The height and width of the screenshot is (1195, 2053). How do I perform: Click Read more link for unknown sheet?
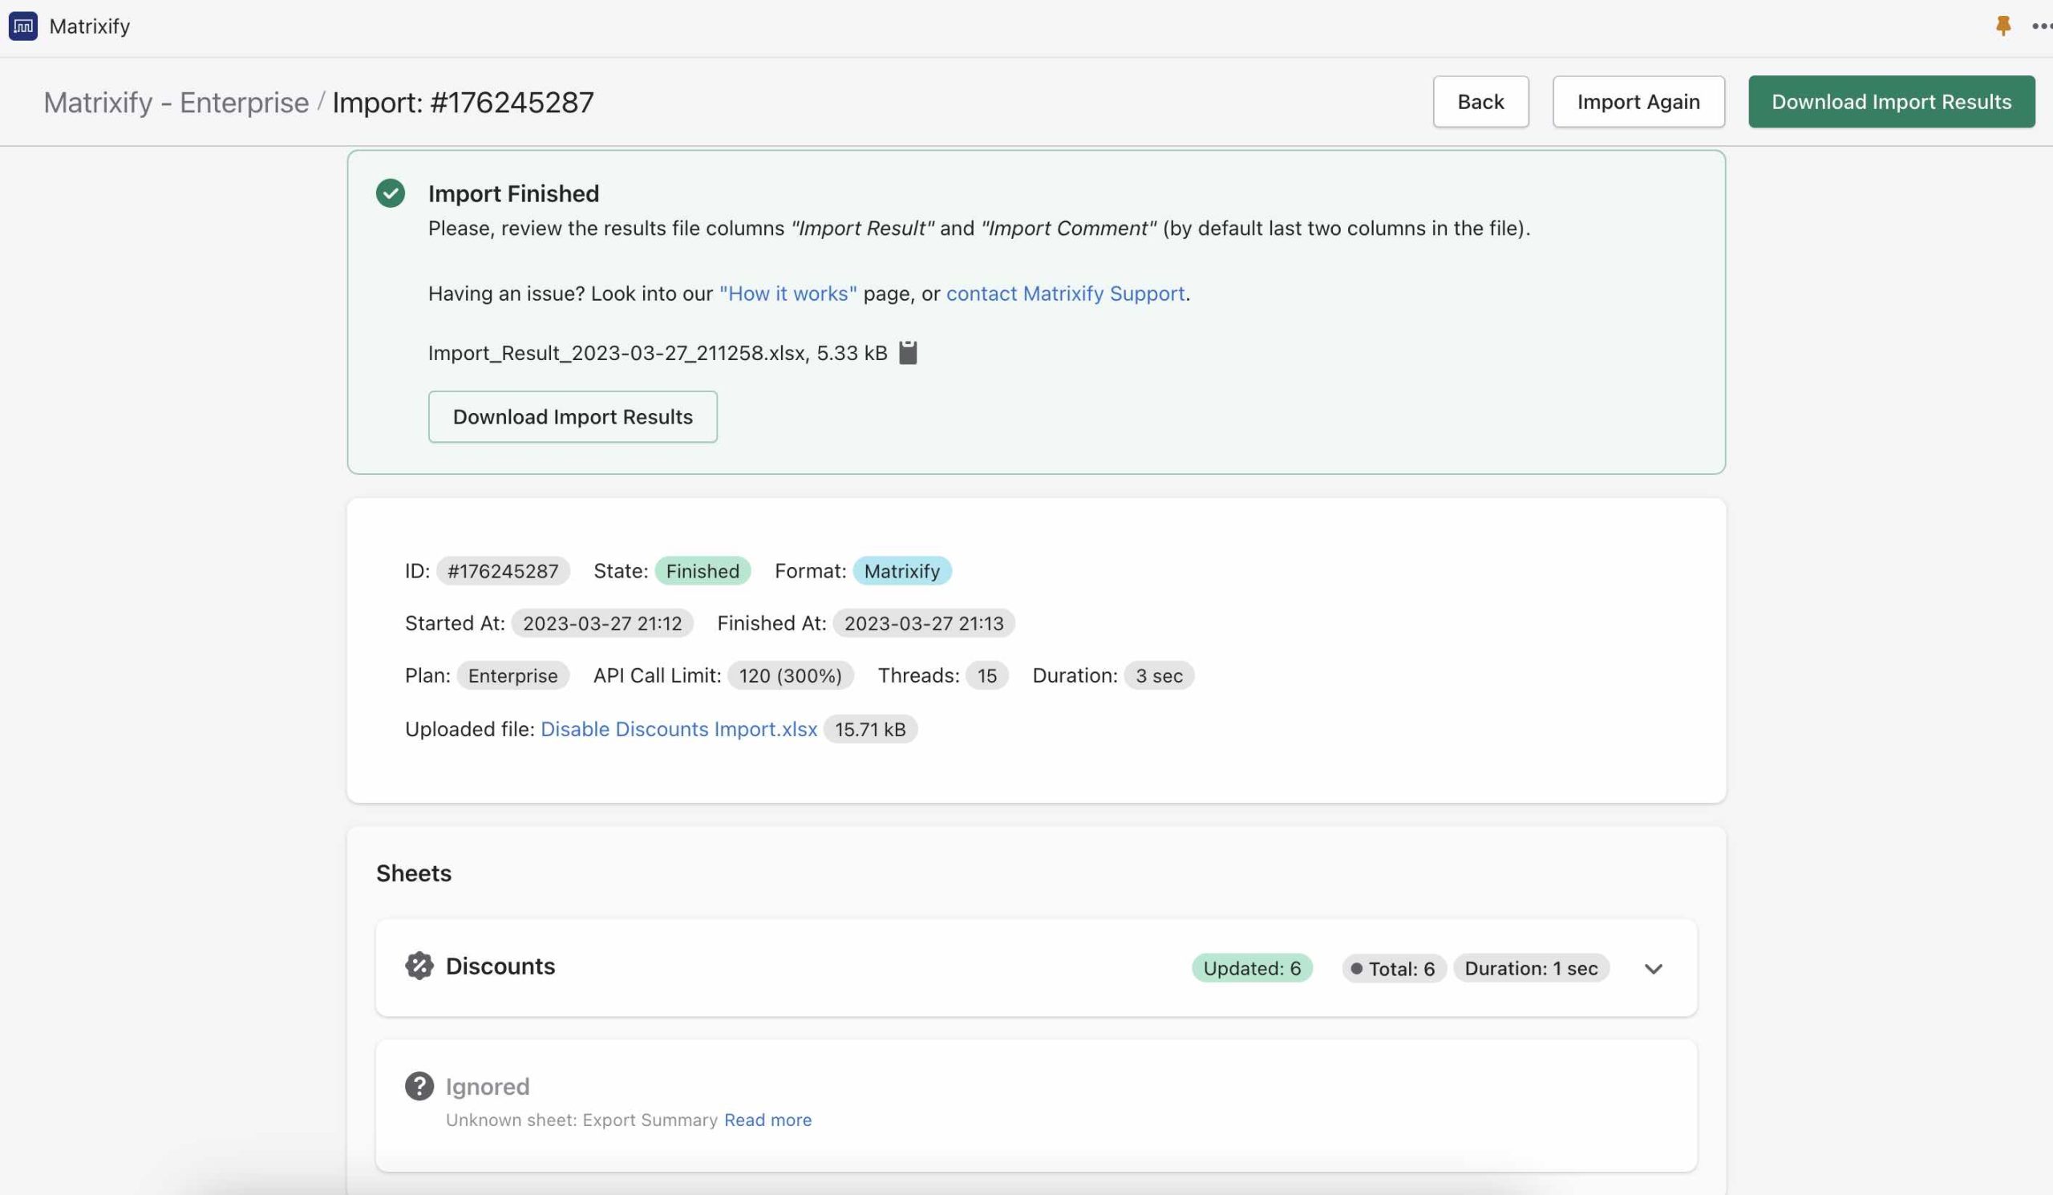click(x=767, y=1120)
